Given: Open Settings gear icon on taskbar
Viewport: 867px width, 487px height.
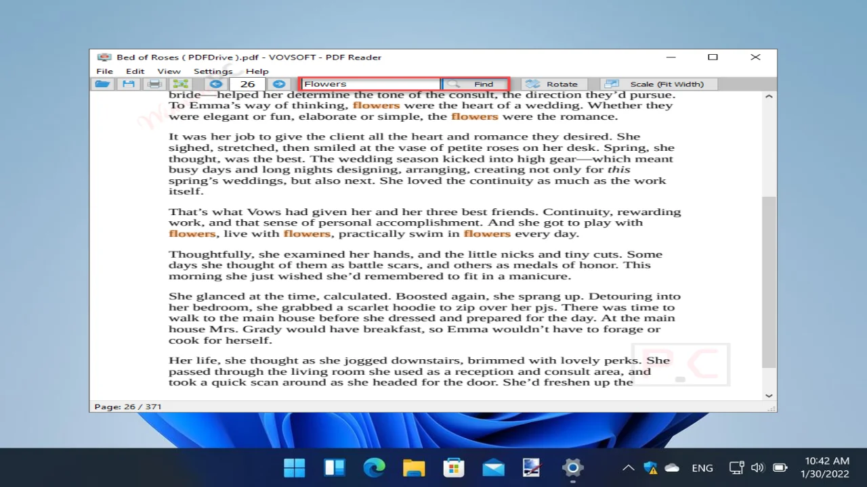Looking at the screenshot, I should coord(572,467).
